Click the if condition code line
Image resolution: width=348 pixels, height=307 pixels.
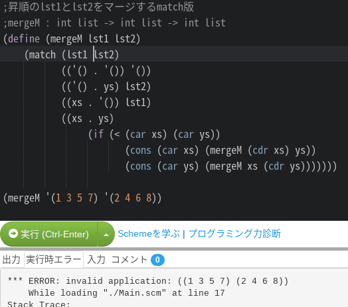pyautogui.click(x=154, y=135)
